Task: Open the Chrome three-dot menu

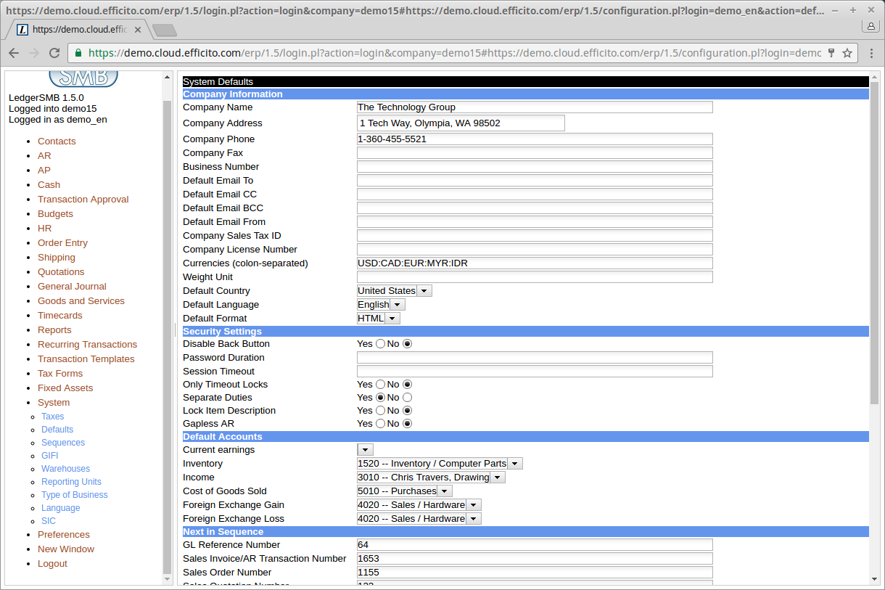Action: pos(871,53)
